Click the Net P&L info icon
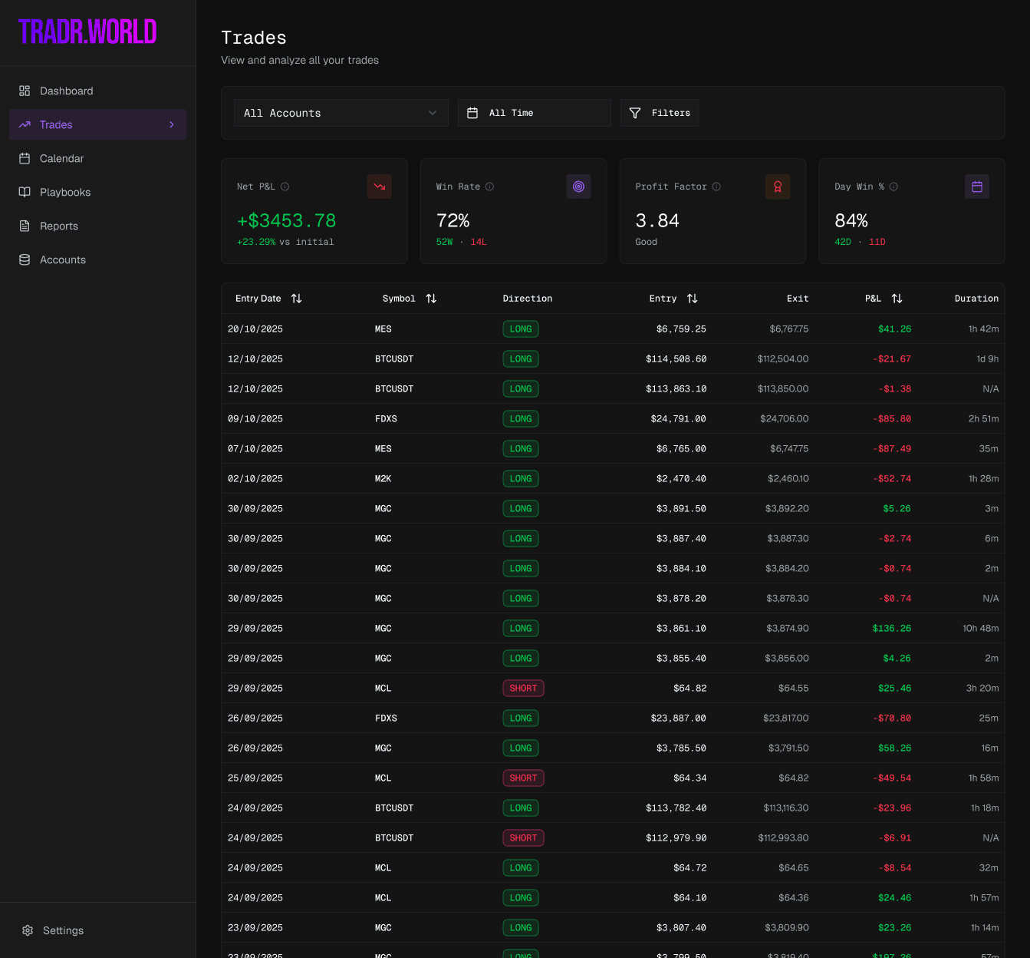The image size is (1030, 958). pyautogui.click(x=285, y=187)
